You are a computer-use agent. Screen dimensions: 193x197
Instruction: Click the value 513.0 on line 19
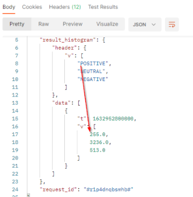(x=98, y=150)
